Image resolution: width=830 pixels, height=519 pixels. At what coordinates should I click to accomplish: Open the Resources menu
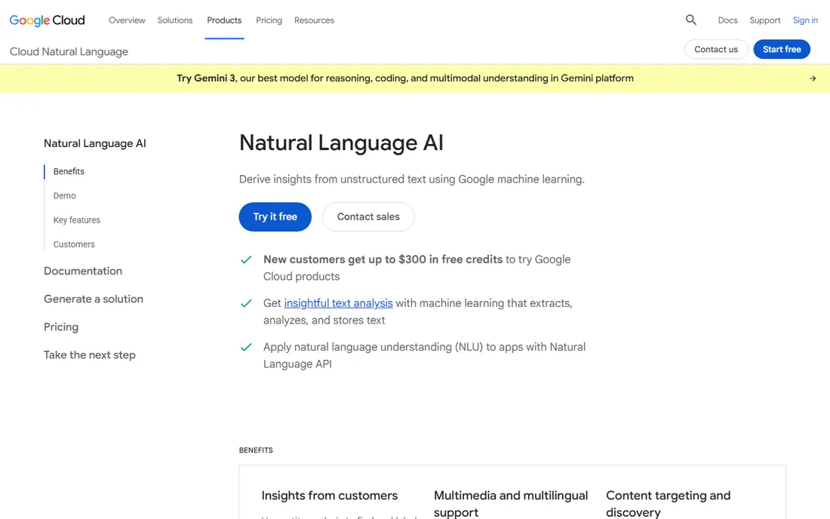pos(314,20)
